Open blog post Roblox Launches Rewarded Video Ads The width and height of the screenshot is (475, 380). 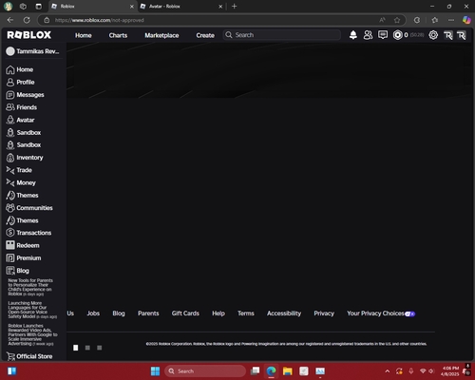(32, 334)
